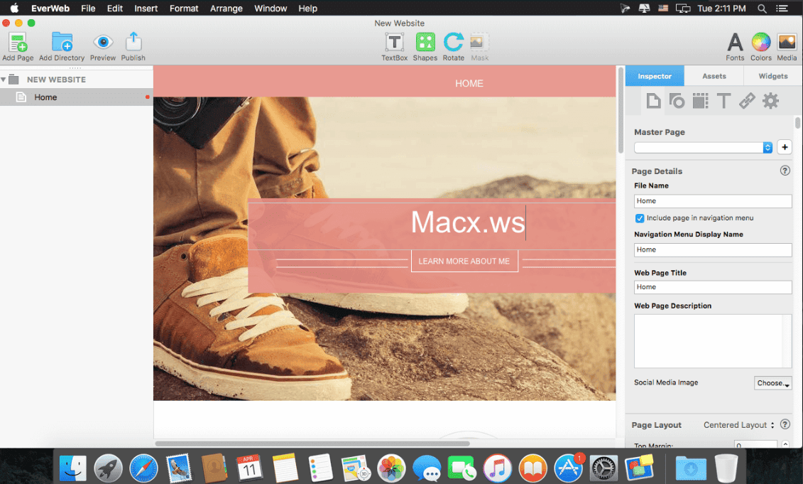Open System Preferences from the dock
This screenshot has width=803, height=484.
click(603, 468)
